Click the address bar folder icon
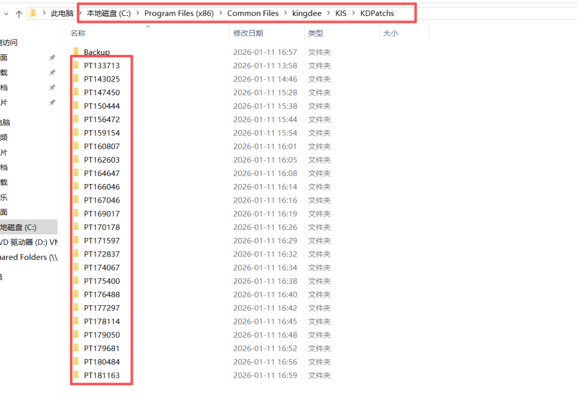 33,13
